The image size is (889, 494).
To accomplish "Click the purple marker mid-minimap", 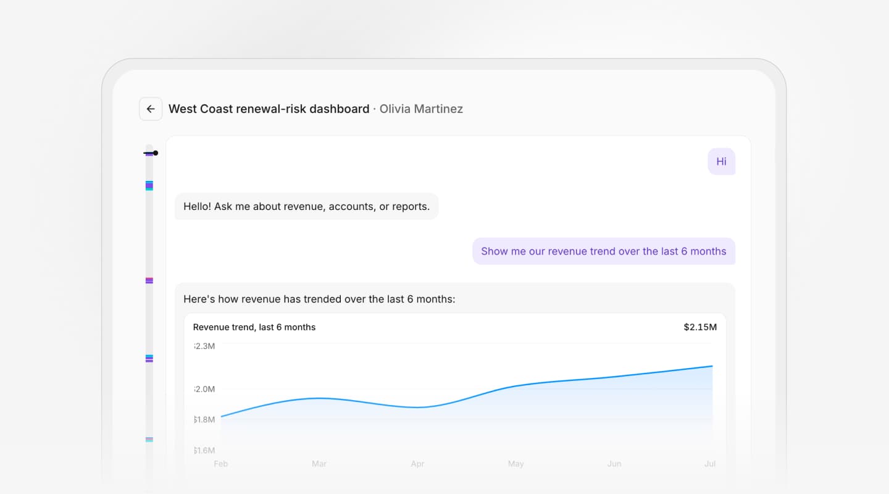I will point(149,280).
